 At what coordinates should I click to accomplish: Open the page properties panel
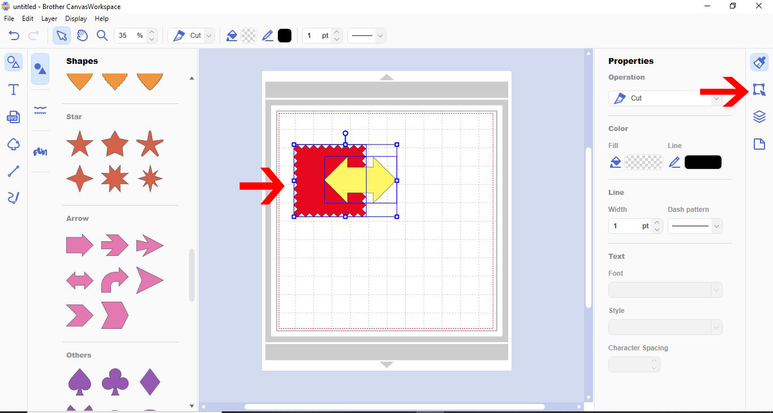(759, 144)
